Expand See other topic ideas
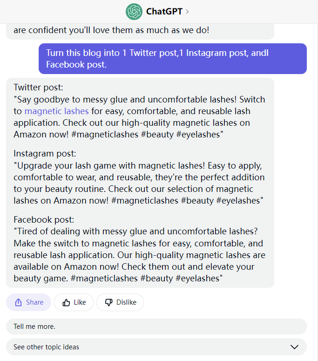Screen dimensions: 318x361 (x=156, y=347)
